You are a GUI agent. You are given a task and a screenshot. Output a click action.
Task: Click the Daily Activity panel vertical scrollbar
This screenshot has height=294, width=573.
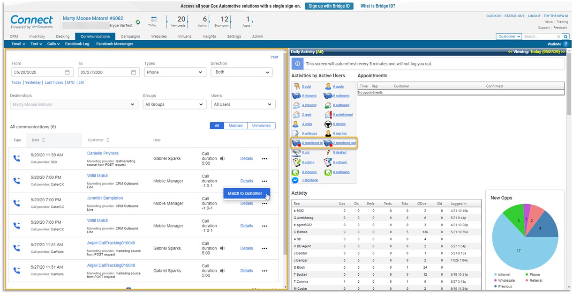tap(569, 84)
